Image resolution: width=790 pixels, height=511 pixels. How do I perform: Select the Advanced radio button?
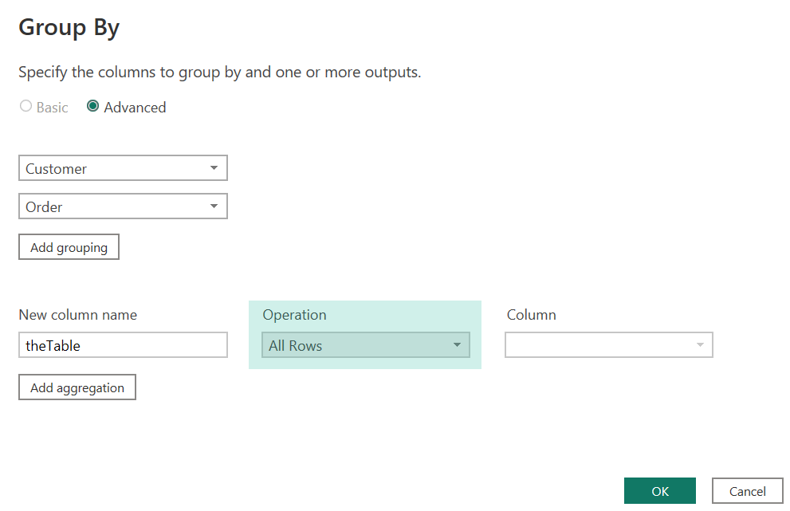[x=92, y=106]
